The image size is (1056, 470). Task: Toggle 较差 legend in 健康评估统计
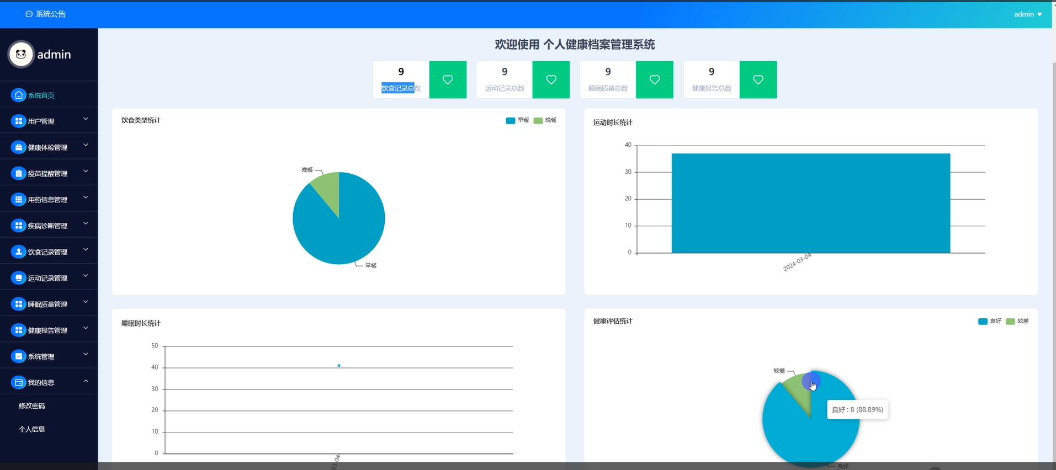[1017, 321]
